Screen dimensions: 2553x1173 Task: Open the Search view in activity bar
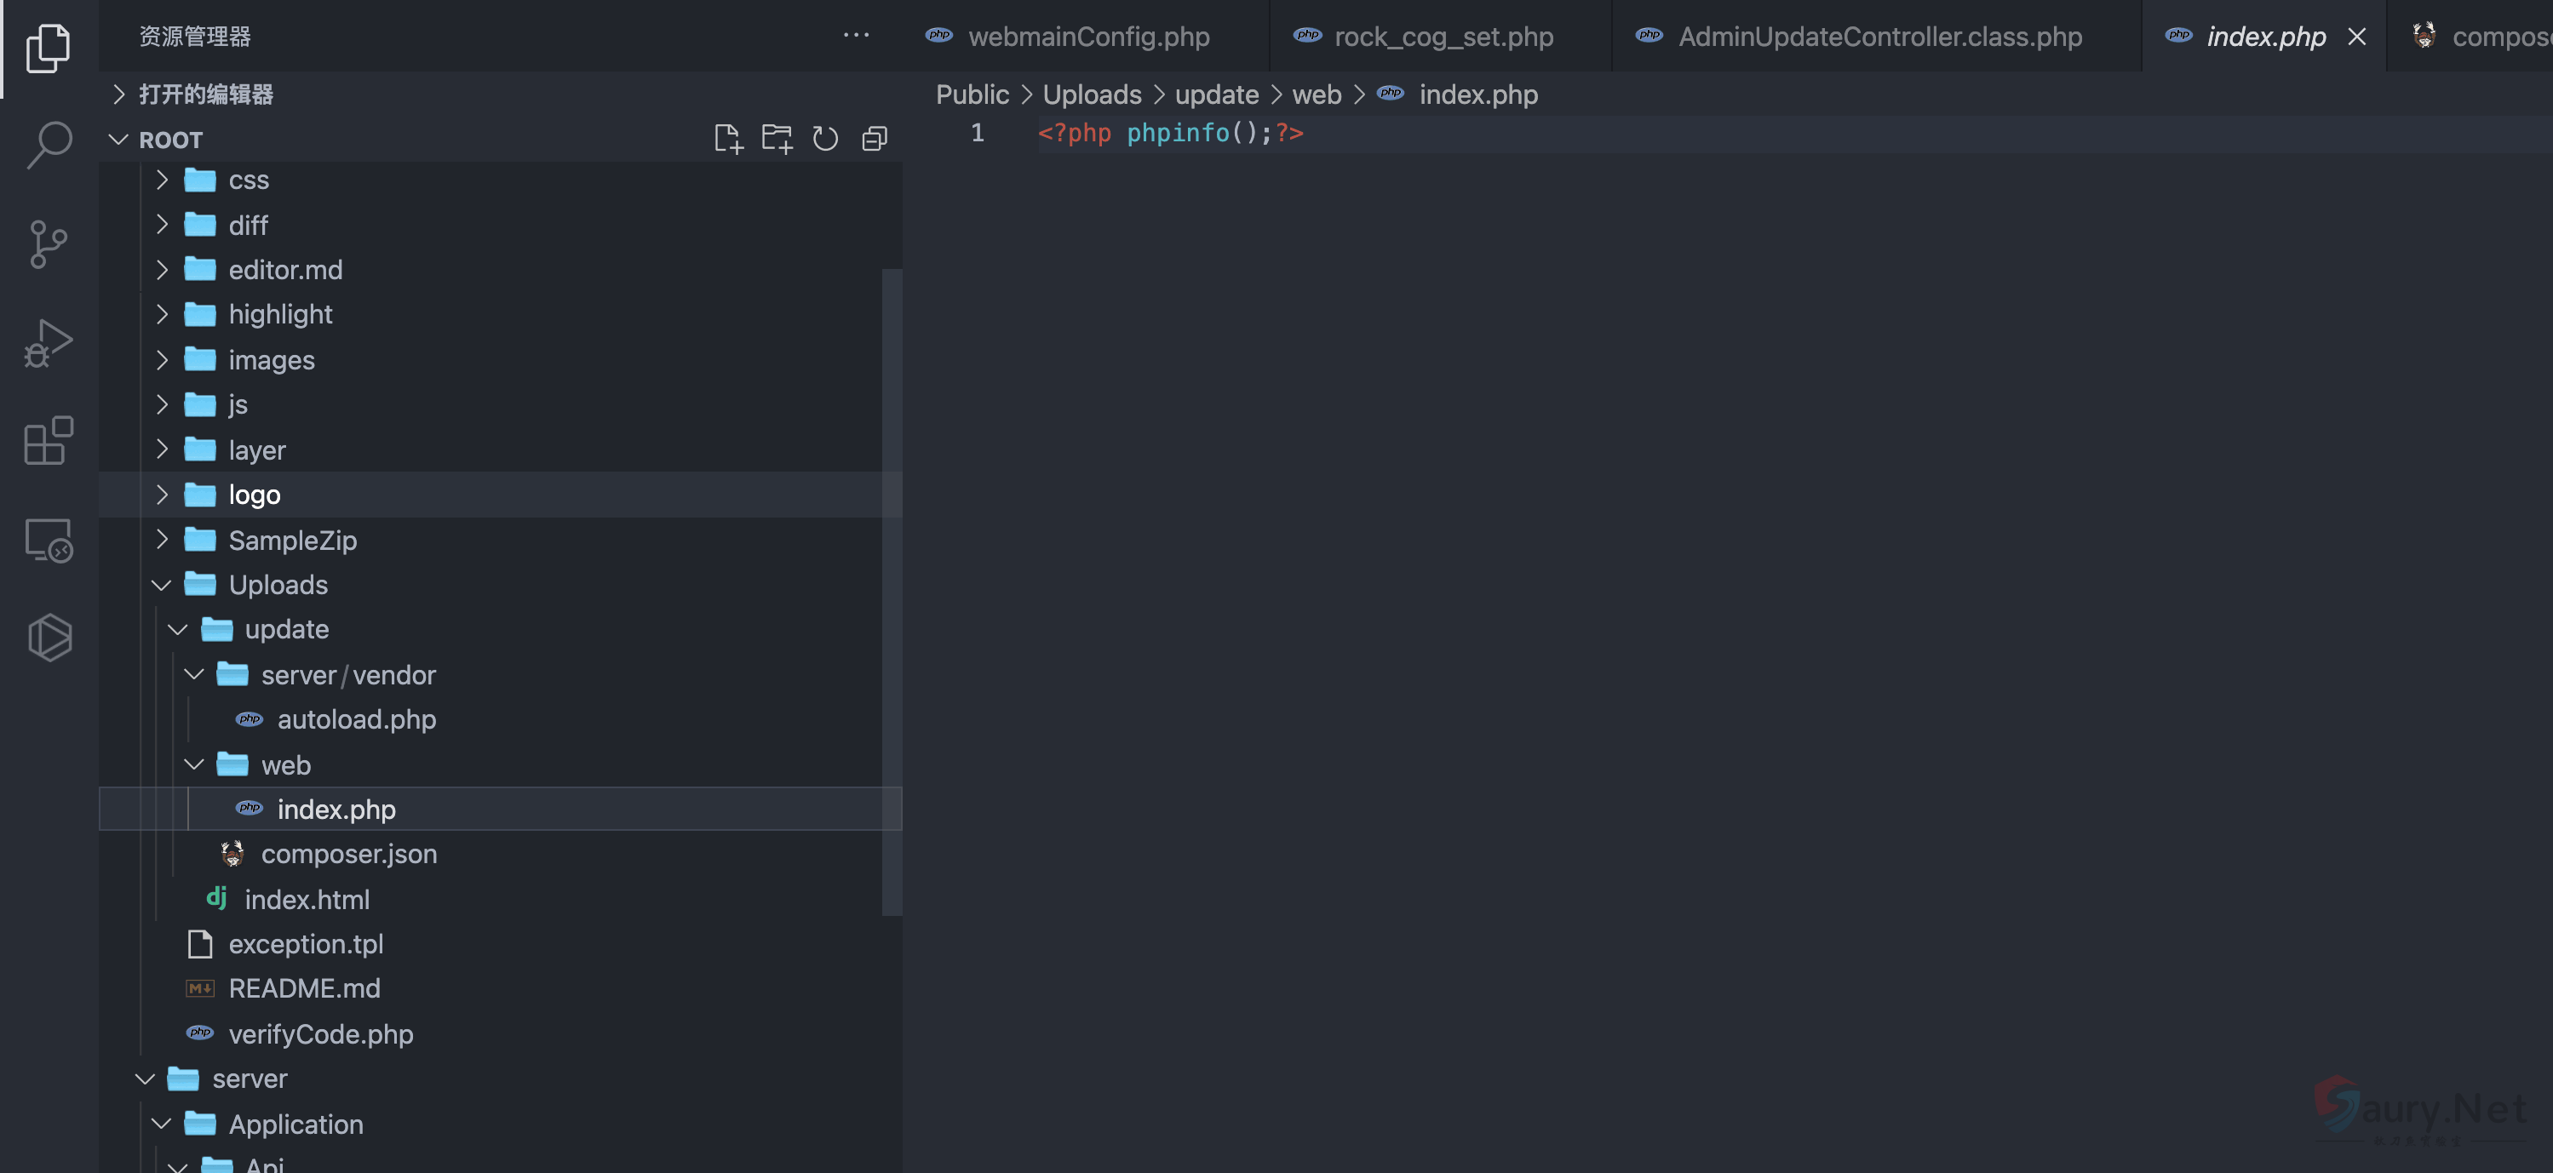49,145
